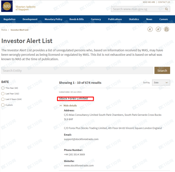Image resolution: width=175 pixels, height=172 pixels.
Task: Open the Publications menu
Action: pyautogui.click(x=115, y=19)
